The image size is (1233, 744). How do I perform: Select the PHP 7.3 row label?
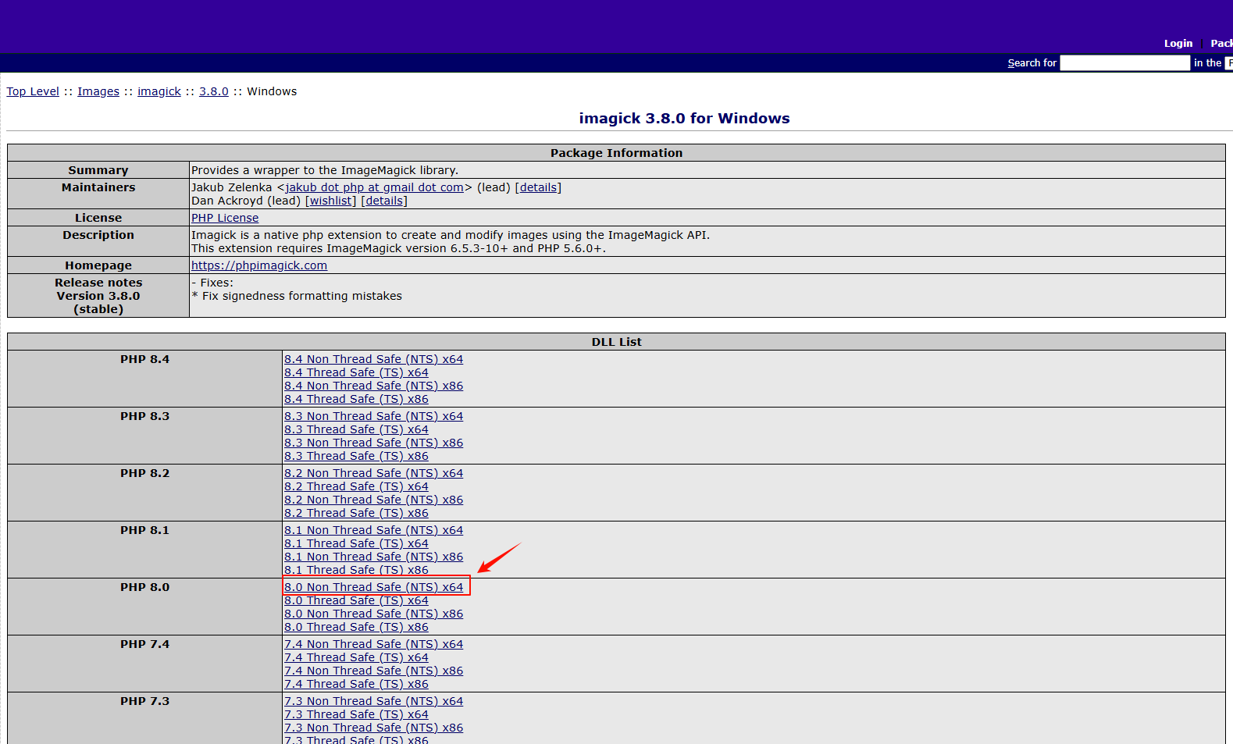[x=144, y=701]
